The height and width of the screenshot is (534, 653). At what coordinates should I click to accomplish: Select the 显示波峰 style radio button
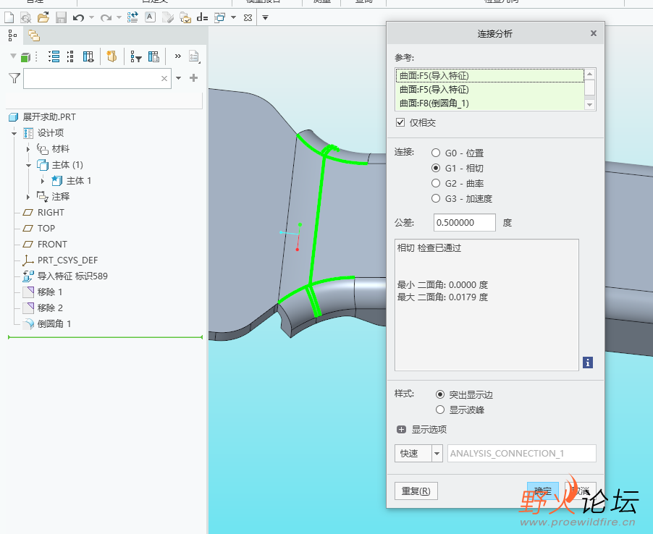[x=440, y=410]
